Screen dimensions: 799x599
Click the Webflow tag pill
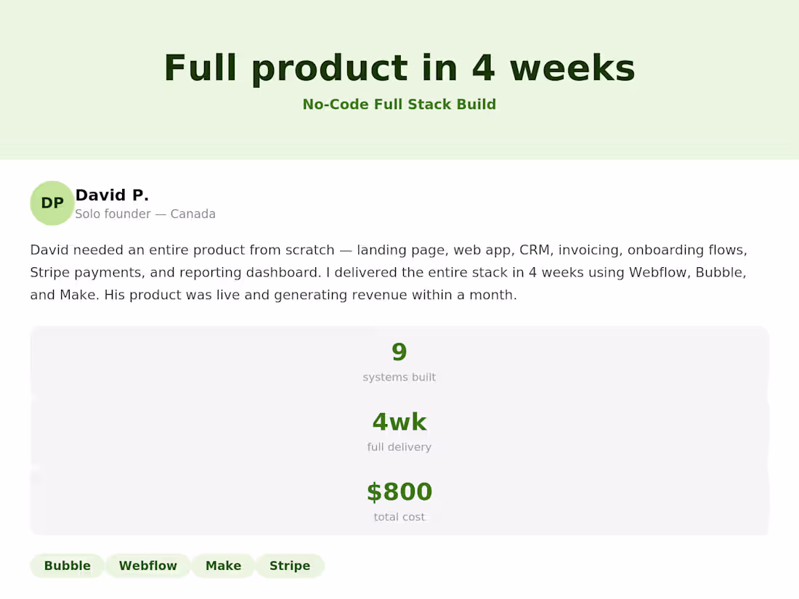coord(148,566)
